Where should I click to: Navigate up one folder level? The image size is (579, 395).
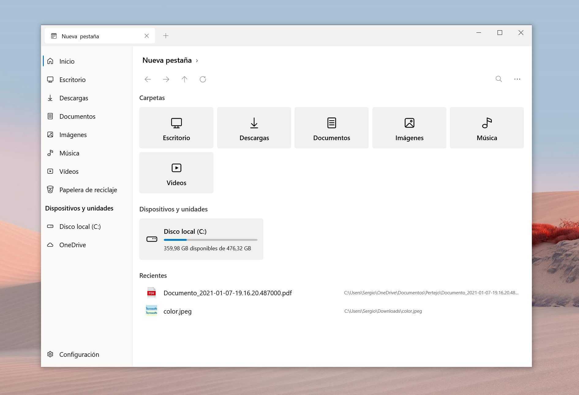(x=184, y=79)
